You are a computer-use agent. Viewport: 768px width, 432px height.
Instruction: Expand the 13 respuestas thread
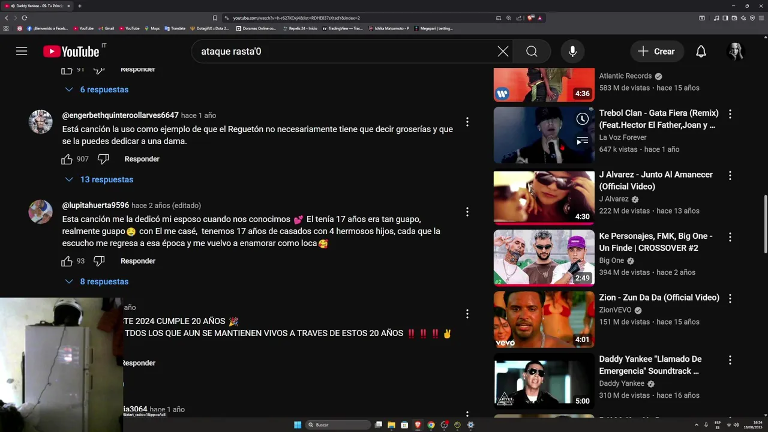click(x=100, y=179)
